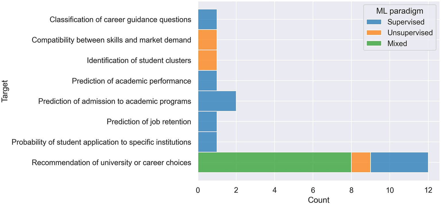Click the Classification of career guidance bar
This screenshot has height=205, width=441.
click(207, 19)
